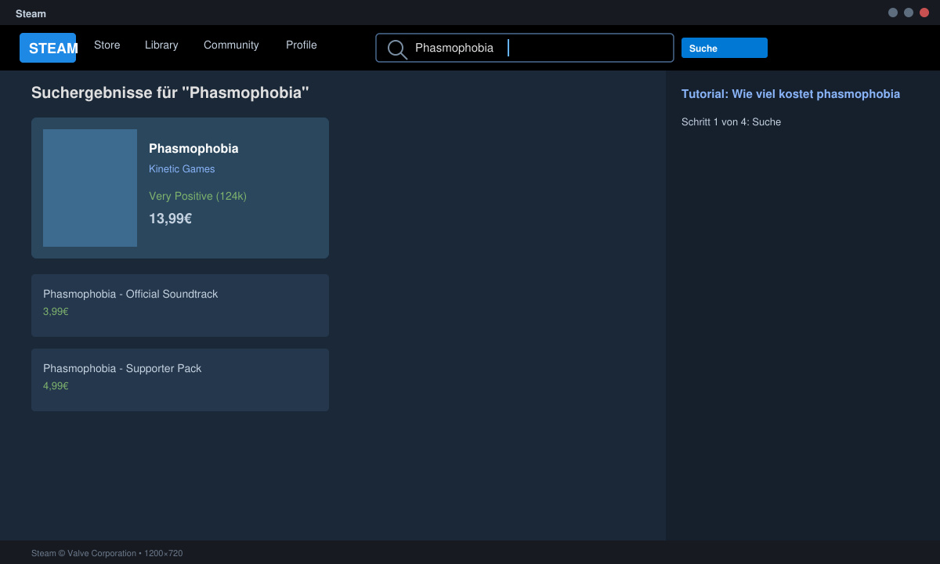The height and width of the screenshot is (564, 940).
Task: Click the Steam title bar label
Action: coord(31,13)
